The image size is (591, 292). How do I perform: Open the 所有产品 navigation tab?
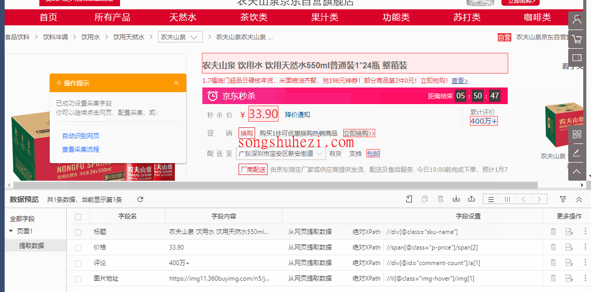(x=112, y=18)
